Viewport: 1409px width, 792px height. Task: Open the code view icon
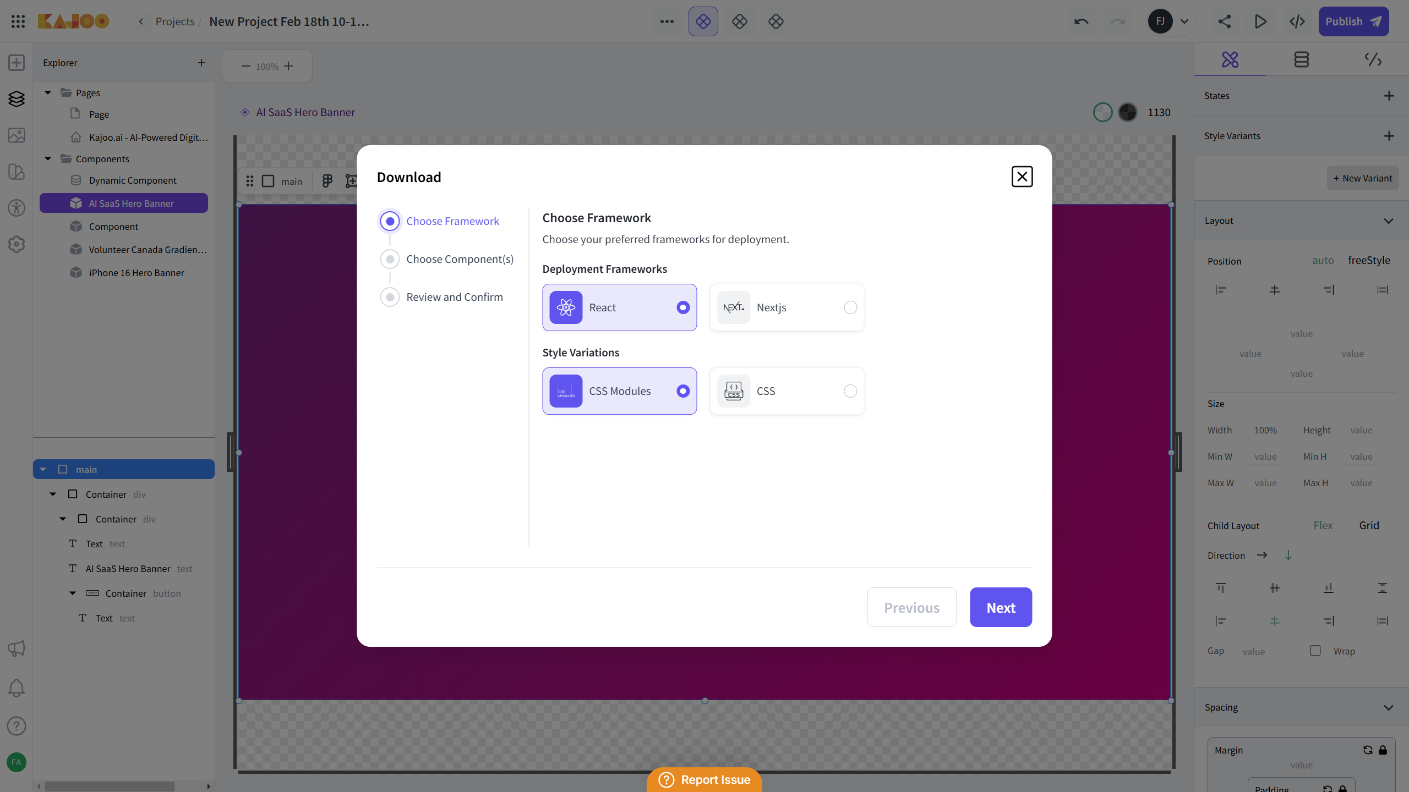pos(1297,21)
